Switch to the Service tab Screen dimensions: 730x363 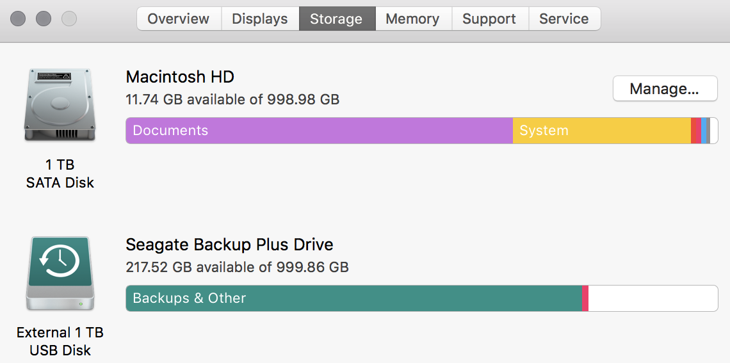point(564,19)
